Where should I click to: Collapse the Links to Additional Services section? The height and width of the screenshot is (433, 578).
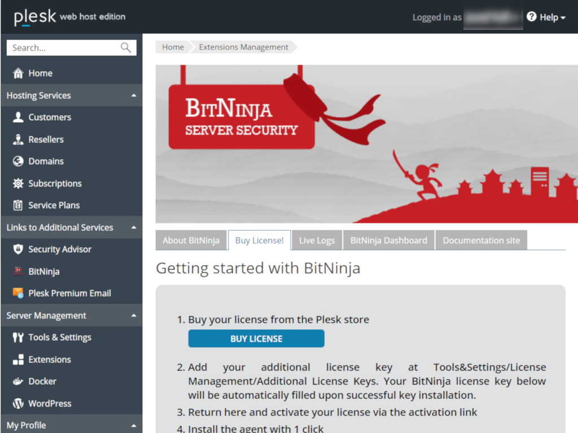click(x=134, y=228)
